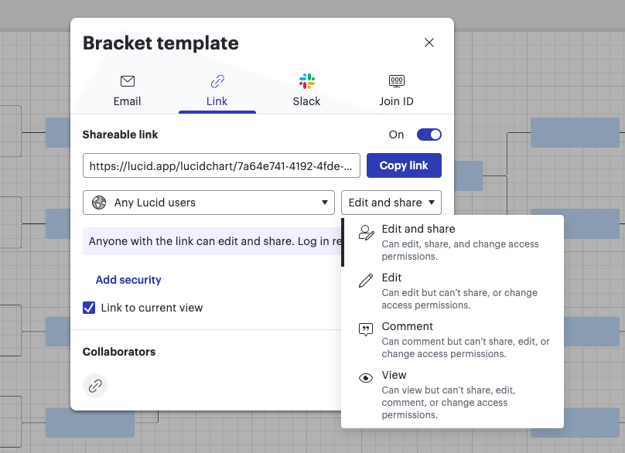
Task: Turn off the Shareable link toggle
Action: pos(429,135)
